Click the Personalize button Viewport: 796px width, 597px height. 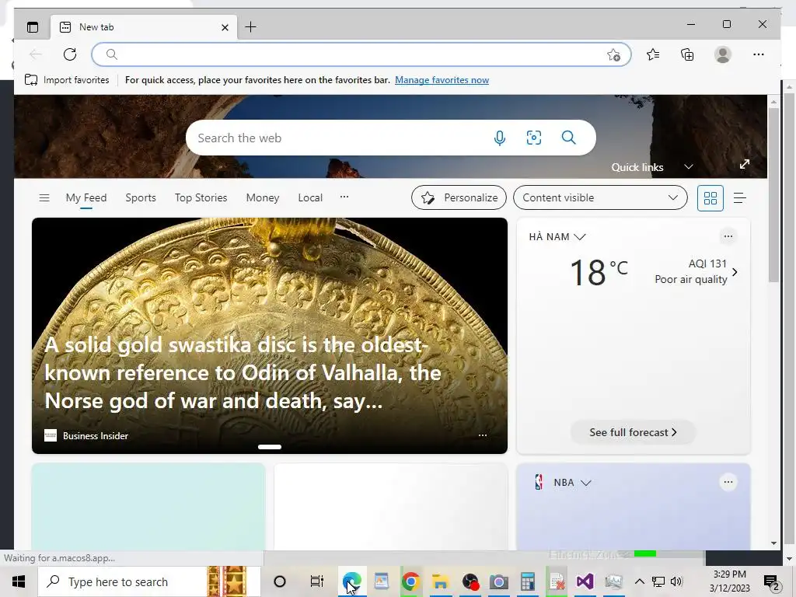click(459, 197)
